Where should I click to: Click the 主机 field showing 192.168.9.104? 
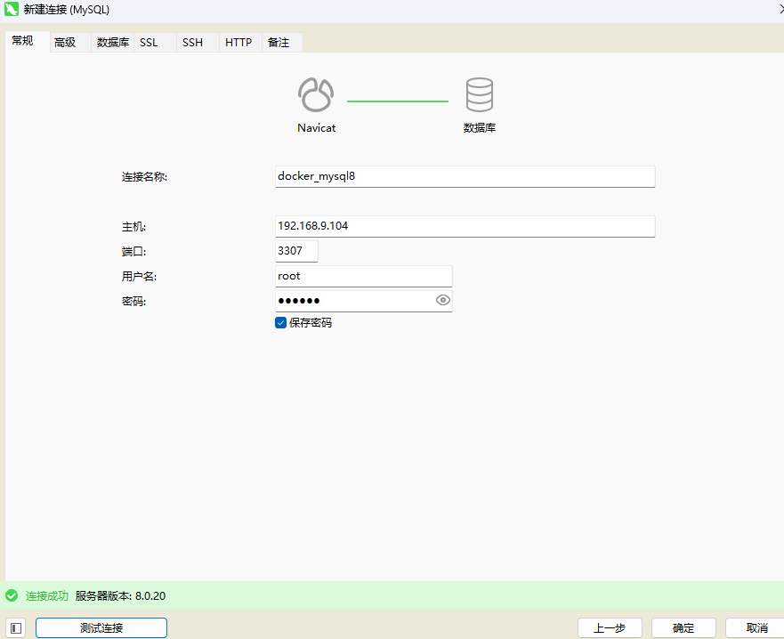click(x=465, y=226)
